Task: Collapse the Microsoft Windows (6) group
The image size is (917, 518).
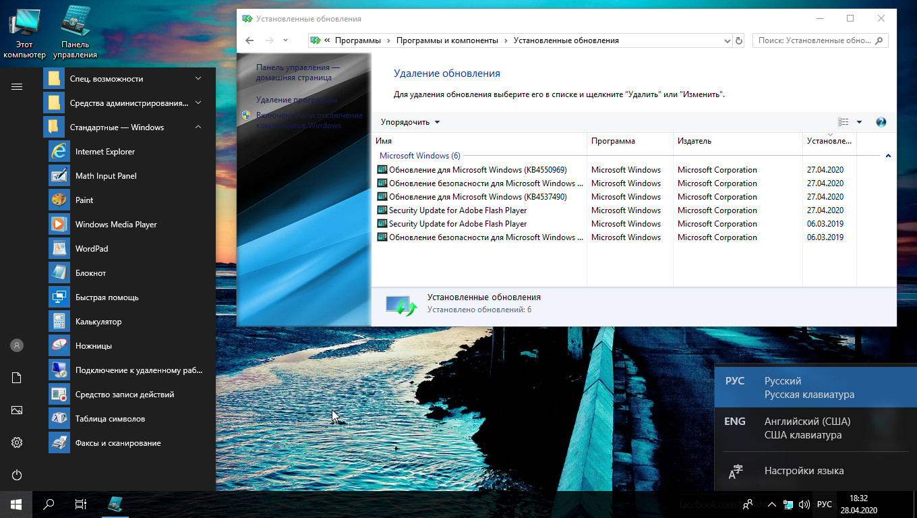Action: [x=888, y=156]
